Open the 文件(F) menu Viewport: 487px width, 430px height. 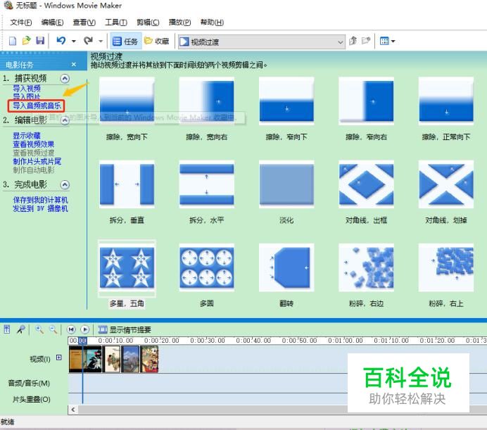pyautogui.click(x=21, y=23)
